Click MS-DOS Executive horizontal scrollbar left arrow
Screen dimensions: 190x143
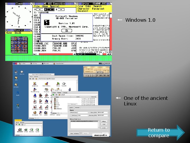34,54
